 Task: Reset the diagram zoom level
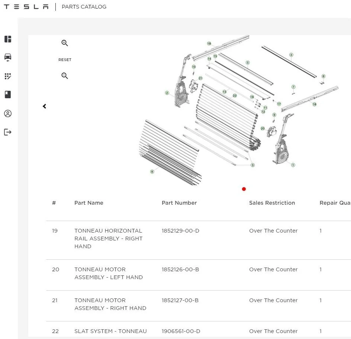tap(65, 60)
